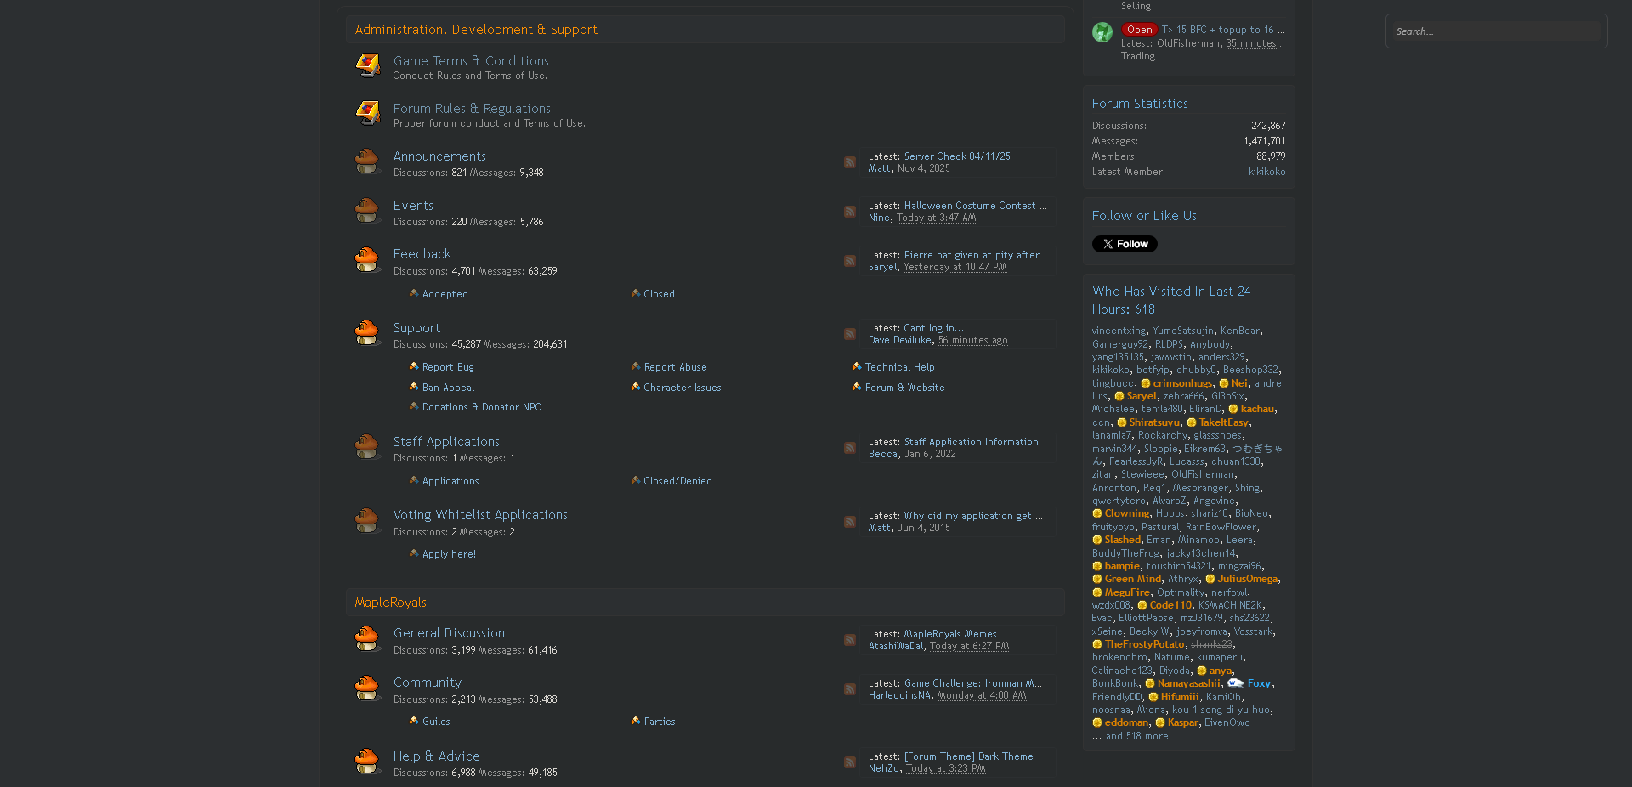Open the MapleRoyals category header
This screenshot has height=787, width=1632.
coord(390,603)
